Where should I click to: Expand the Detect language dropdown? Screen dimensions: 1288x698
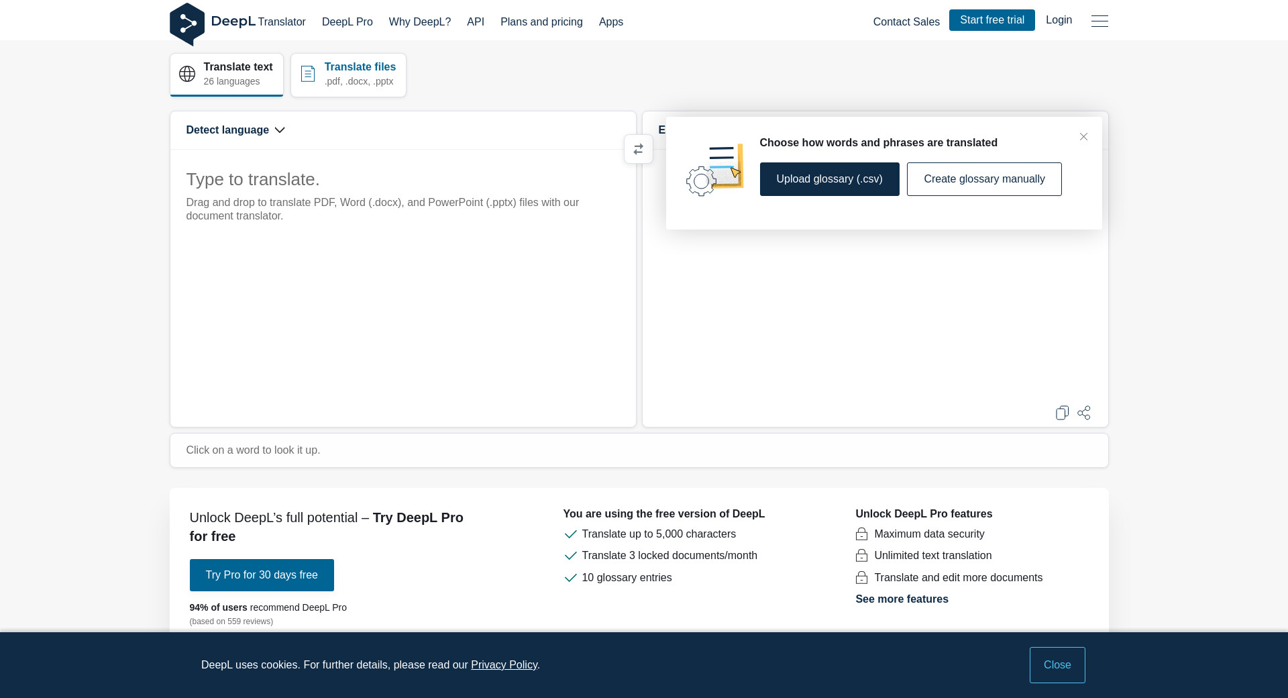pyautogui.click(x=235, y=130)
